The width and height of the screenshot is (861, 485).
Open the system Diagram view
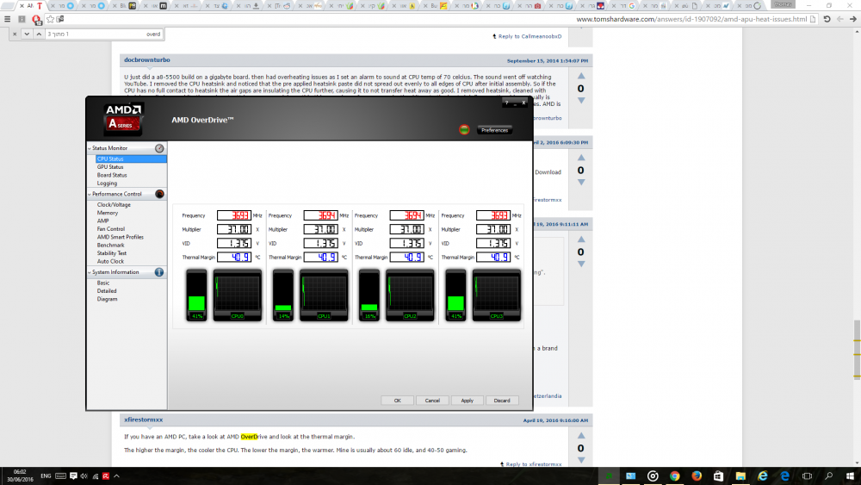tap(107, 299)
